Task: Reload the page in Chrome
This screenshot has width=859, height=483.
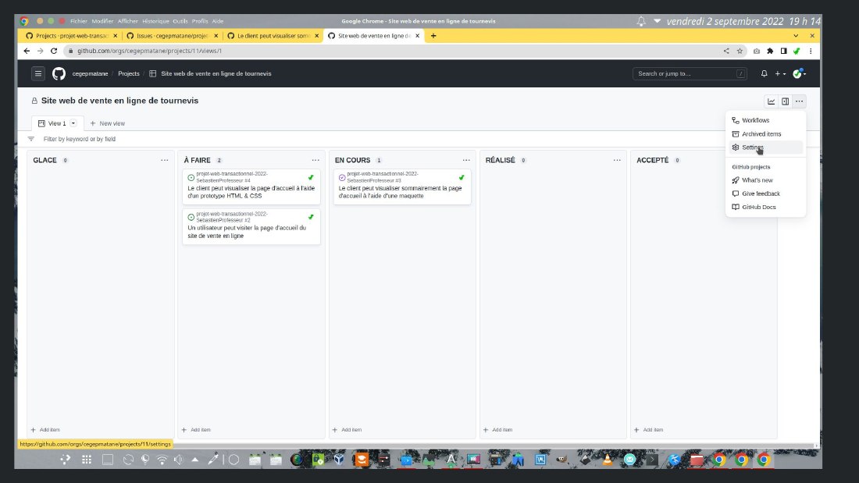Action: pyautogui.click(x=54, y=51)
